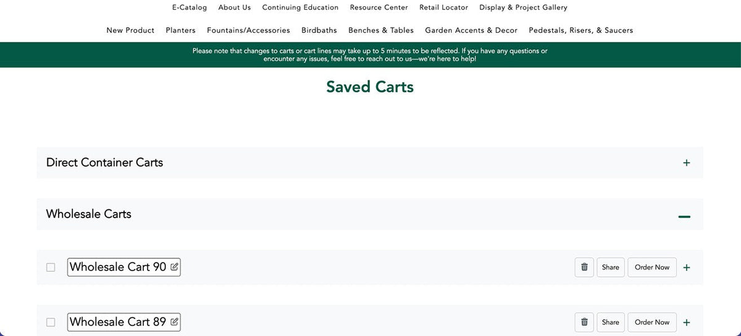Select the Wholesale Cart 90 checkbox
The image size is (741, 336).
click(51, 267)
